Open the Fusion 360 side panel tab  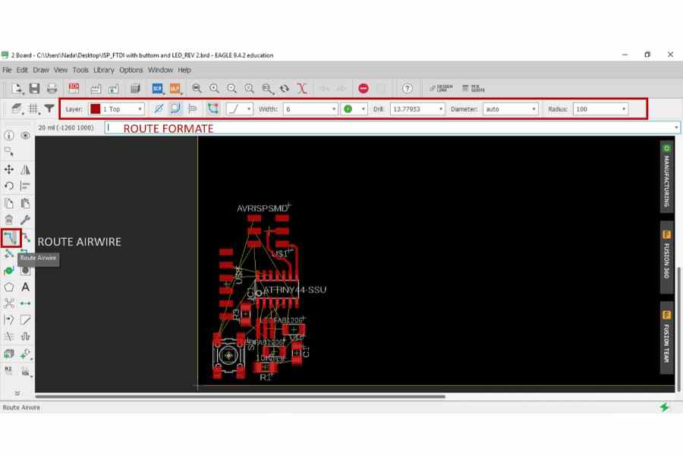[x=666, y=257]
